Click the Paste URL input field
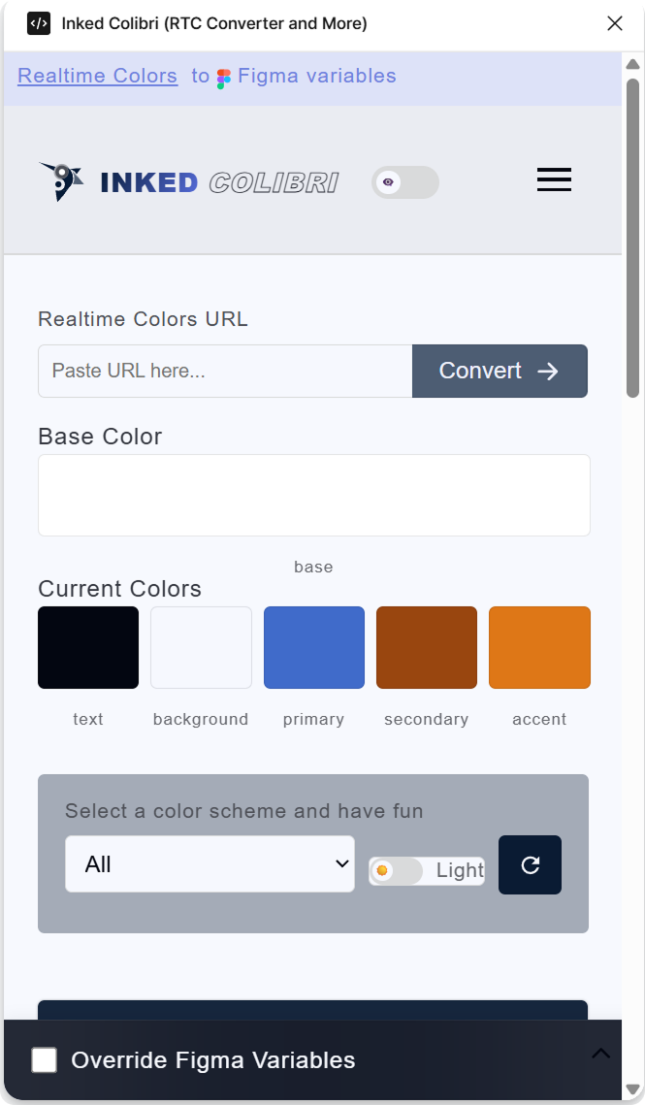This screenshot has height=1105, width=645. click(223, 371)
